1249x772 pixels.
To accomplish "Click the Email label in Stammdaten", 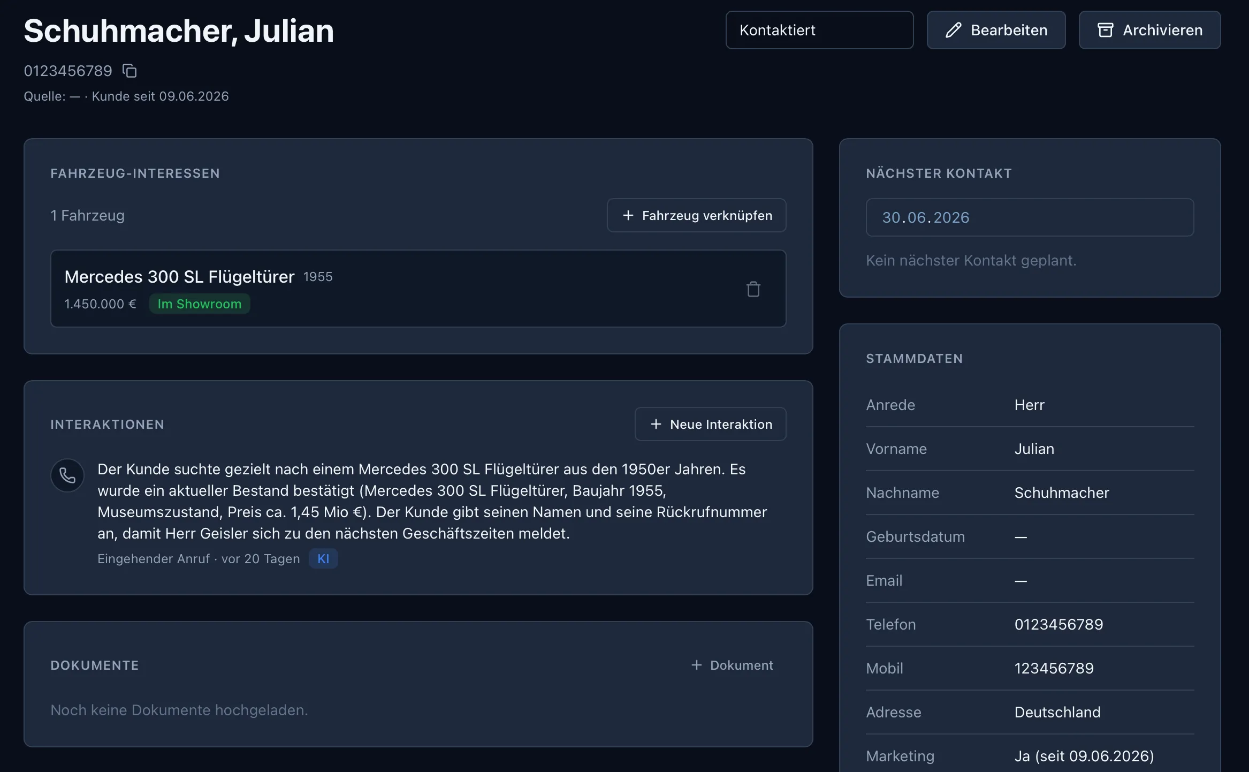I will [884, 580].
